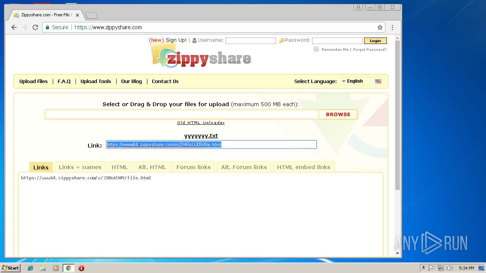This screenshot has height=273, width=486.
Task: Click the browser back arrow
Action: 14,27
